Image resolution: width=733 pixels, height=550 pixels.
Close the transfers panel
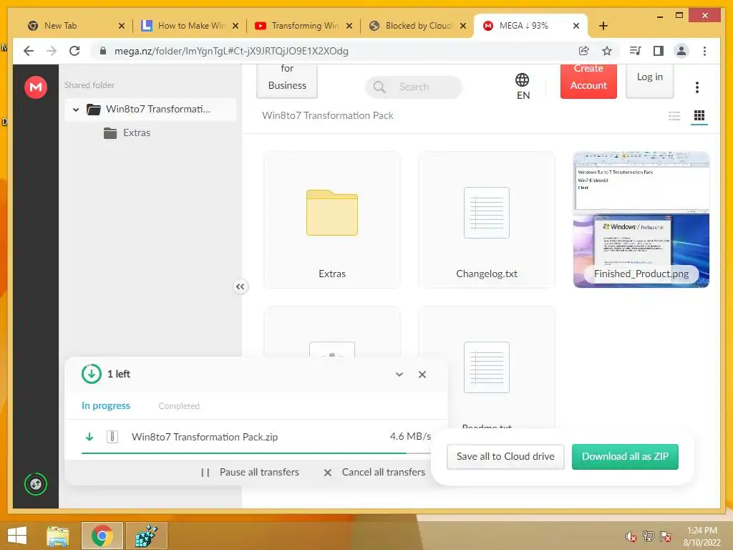tap(422, 375)
